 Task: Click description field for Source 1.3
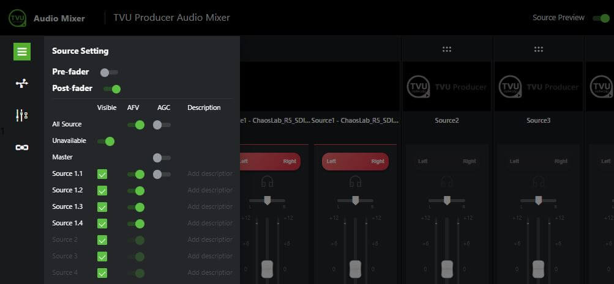pos(210,206)
